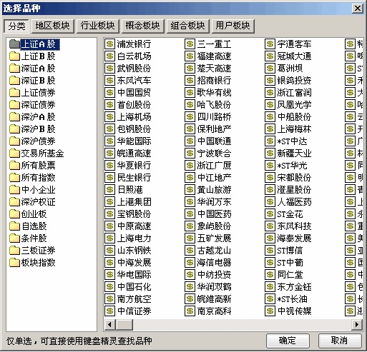Select the 上证A股 category
The height and width of the screenshot is (352, 367).
pos(39,44)
